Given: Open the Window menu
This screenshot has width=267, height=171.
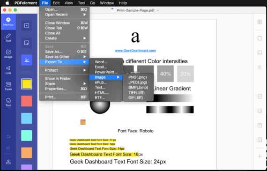Looking at the screenshot, I should coord(107,3).
